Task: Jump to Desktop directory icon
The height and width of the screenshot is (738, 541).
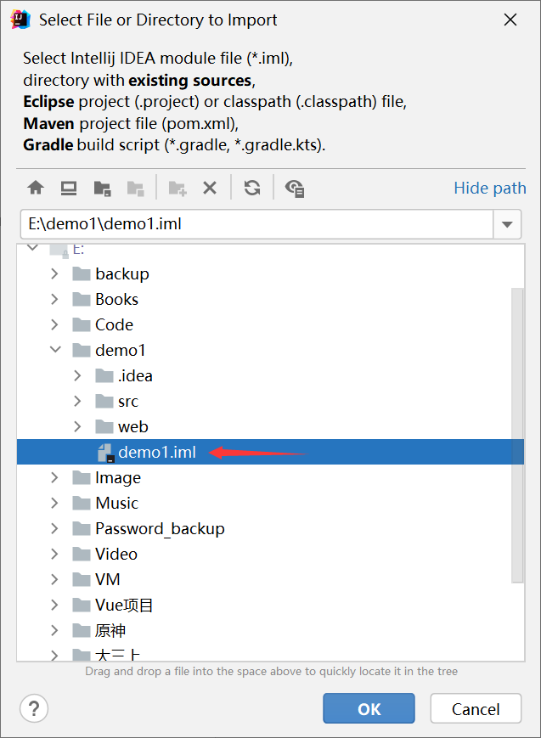Action: 69,189
